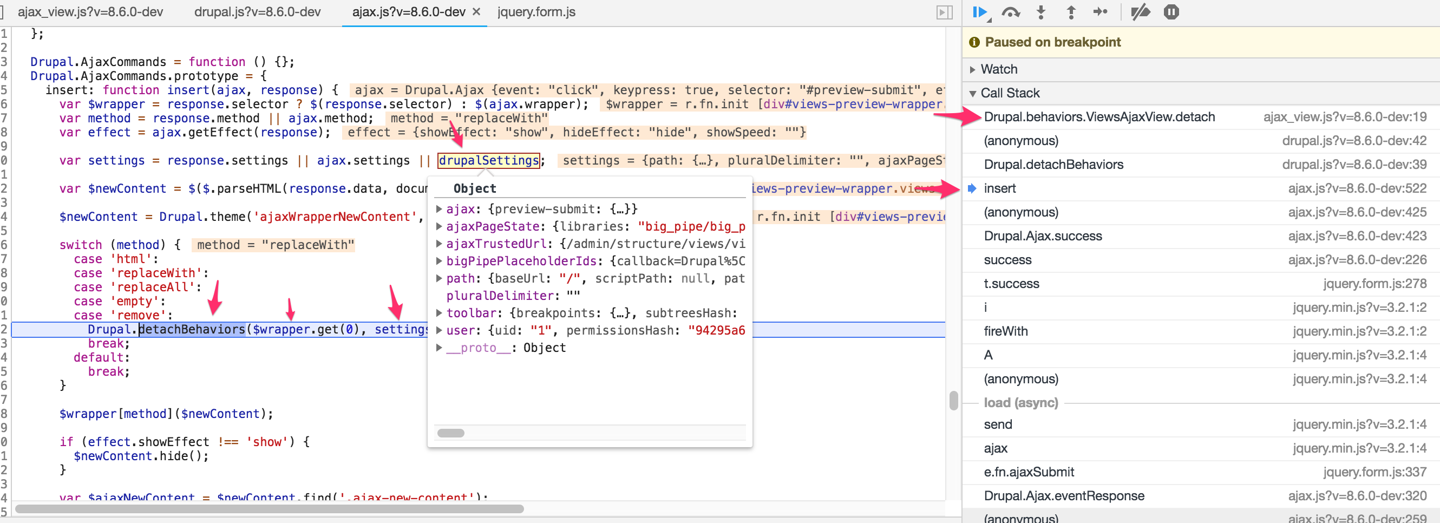Click the code editor horizontal scrollbar
Image resolution: width=1440 pixels, height=523 pixels.
(269, 509)
